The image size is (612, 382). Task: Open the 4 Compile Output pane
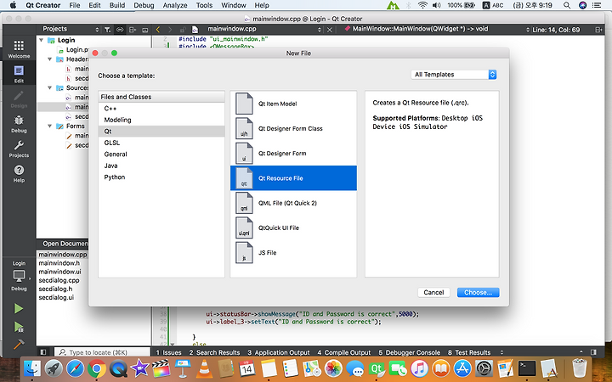click(344, 352)
